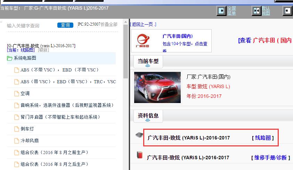Image resolution: width=293 pixels, height=170 pixels.
Task: Click the 查看 广汽丰田（国内 link
Action: [x=265, y=40]
